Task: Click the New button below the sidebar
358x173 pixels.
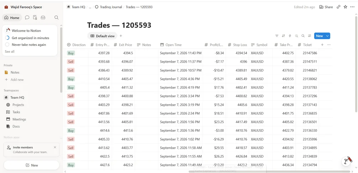Action: [x=31, y=165]
